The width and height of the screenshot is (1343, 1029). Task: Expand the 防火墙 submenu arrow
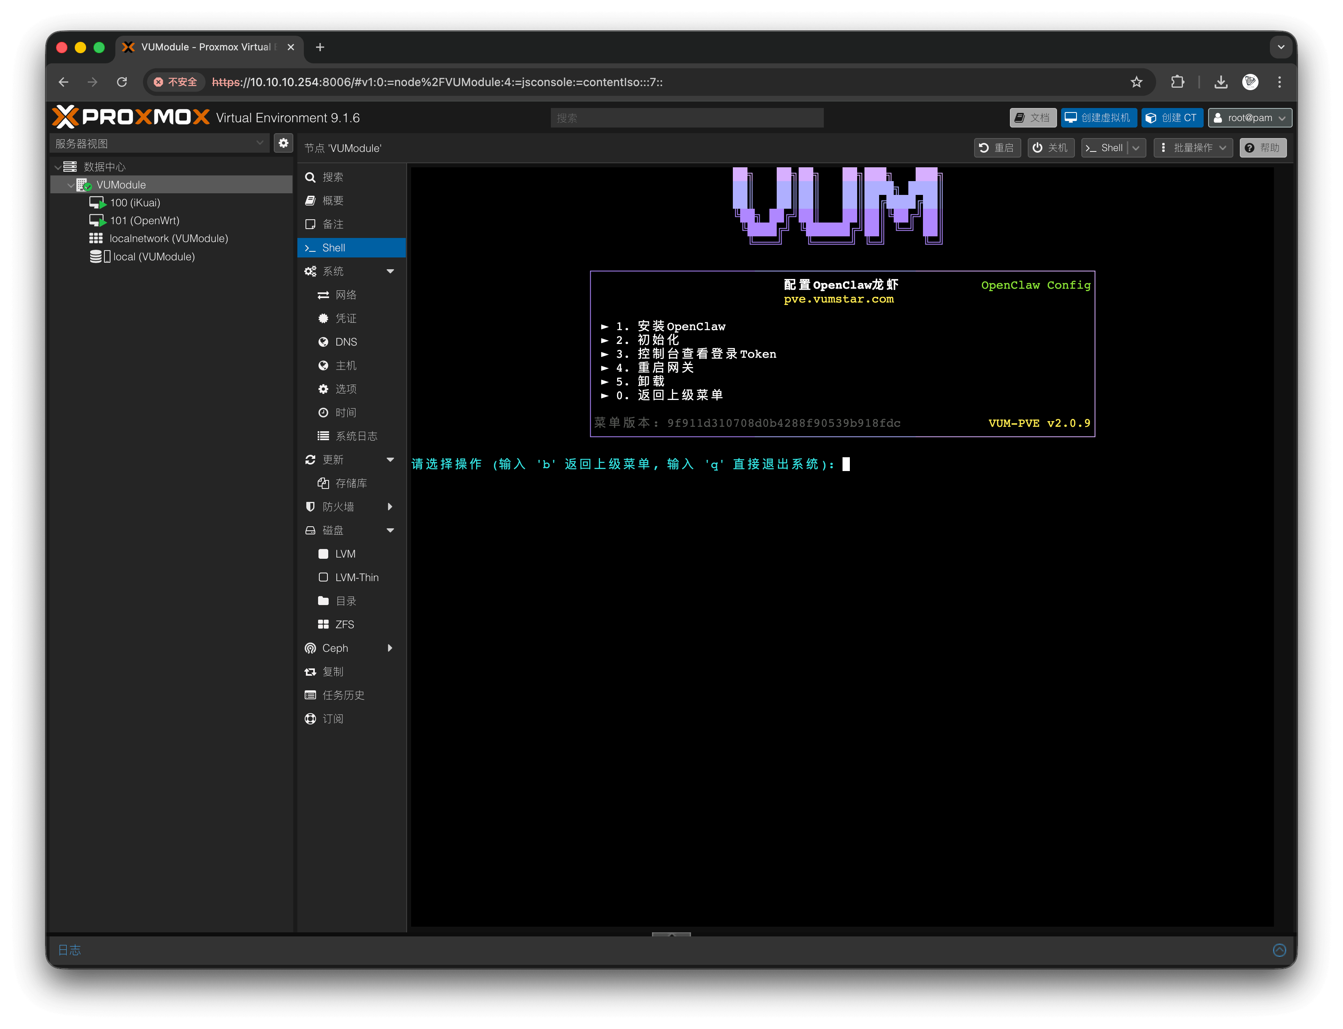click(x=390, y=507)
